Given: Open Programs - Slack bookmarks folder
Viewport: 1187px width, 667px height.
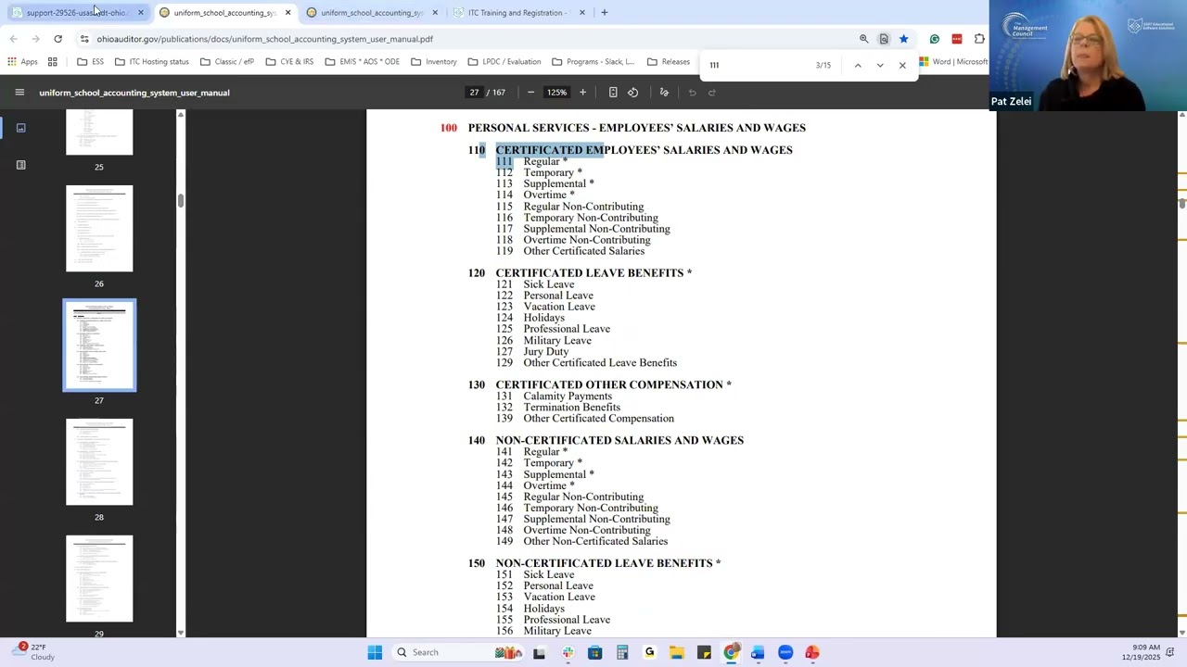Looking at the screenshot, I should pyautogui.click(x=593, y=62).
